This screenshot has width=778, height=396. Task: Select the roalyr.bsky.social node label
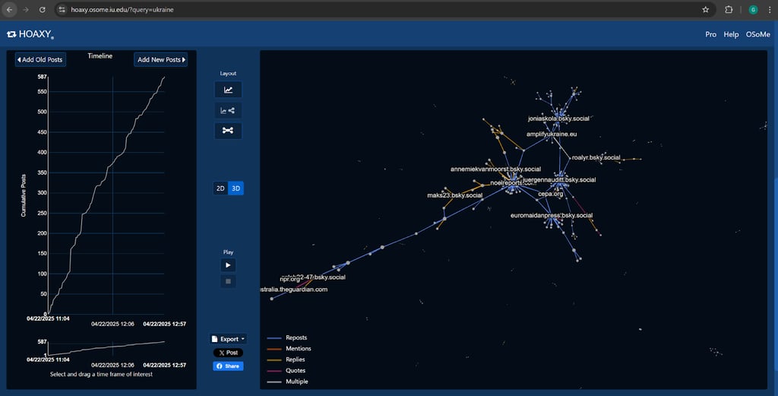(x=596, y=157)
